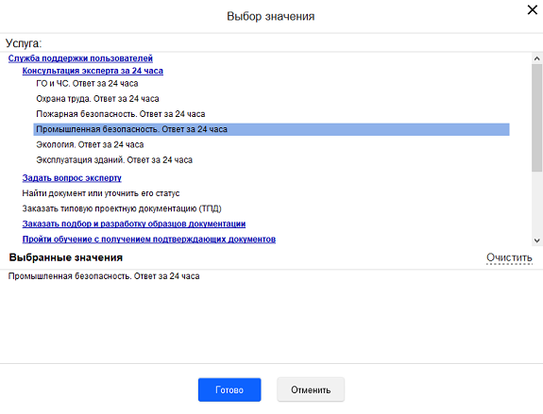Close the Выбор значения dialog
Image resolution: width=543 pixels, height=414 pixels.
533,9
